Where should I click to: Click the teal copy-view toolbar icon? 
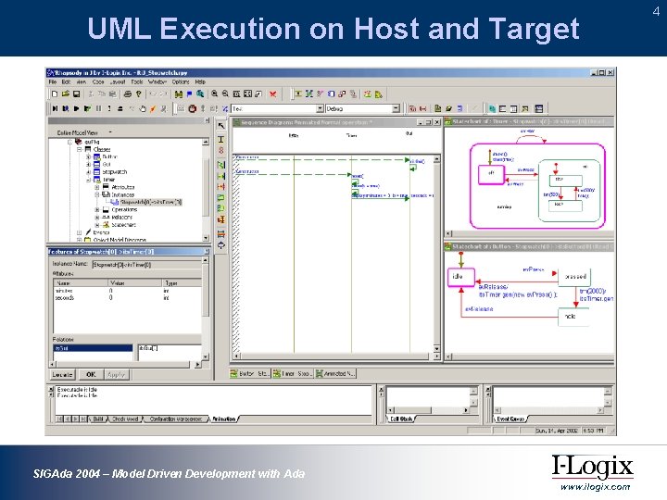pos(492,109)
